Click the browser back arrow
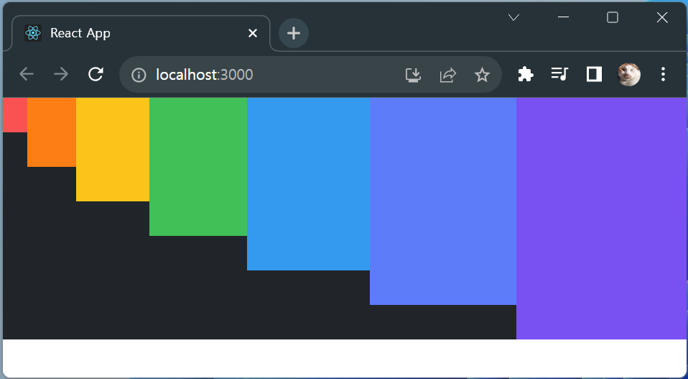This screenshot has width=688, height=379. [27, 74]
